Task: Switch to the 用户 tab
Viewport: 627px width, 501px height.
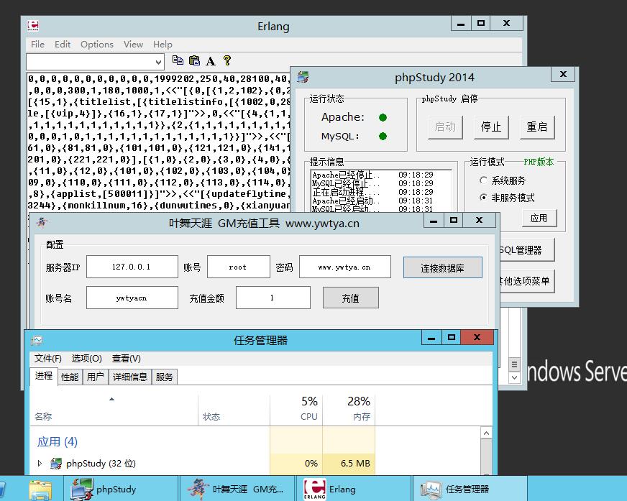Action: pos(95,377)
